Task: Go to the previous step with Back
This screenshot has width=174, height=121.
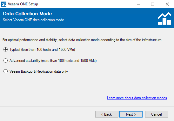Action: [x=107, y=114]
